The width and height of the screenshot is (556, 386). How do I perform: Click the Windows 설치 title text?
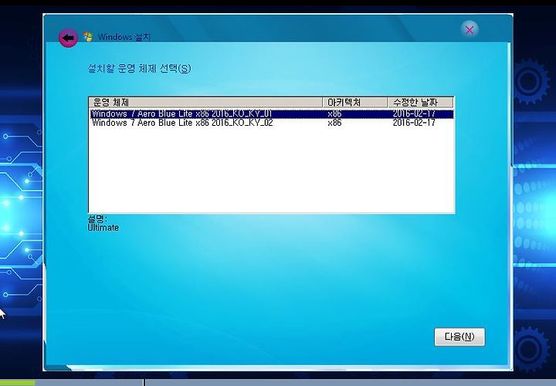click(x=124, y=37)
